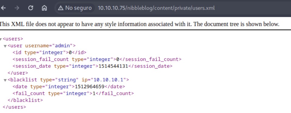Collapse the blacklist node triangle
291x113 pixels.
point(5,80)
